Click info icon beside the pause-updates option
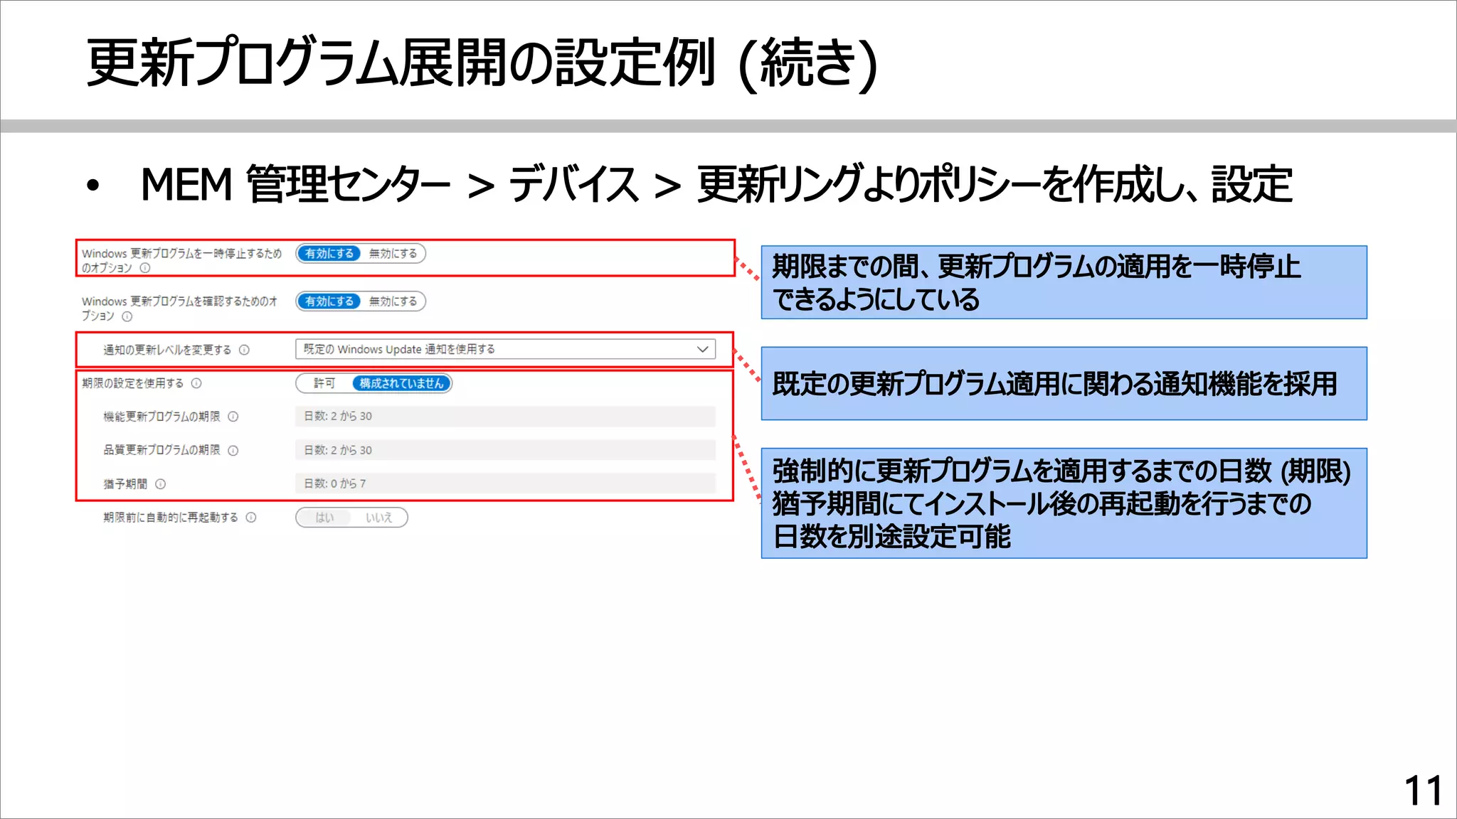The width and height of the screenshot is (1457, 819). (145, 268)
